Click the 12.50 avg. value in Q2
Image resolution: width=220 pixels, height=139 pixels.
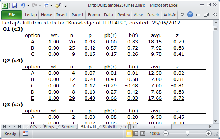155,73
